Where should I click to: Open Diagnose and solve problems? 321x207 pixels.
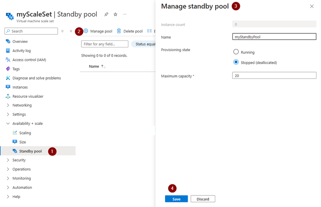pyautogui.click(x=37, y=78)
